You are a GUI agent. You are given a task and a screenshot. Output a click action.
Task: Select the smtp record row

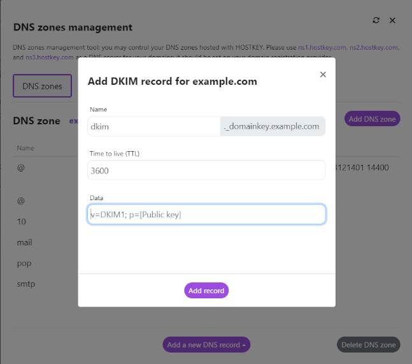click(x=25, y=284)
